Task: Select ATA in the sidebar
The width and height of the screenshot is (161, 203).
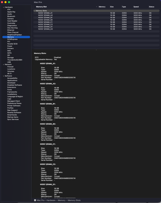Action: (x=9, y=9)
